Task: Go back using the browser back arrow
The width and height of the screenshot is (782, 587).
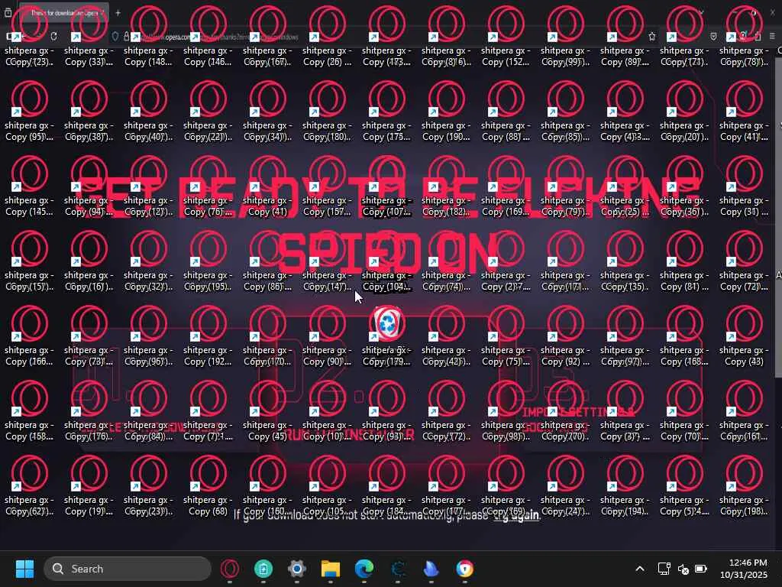Action: (24, 37)
